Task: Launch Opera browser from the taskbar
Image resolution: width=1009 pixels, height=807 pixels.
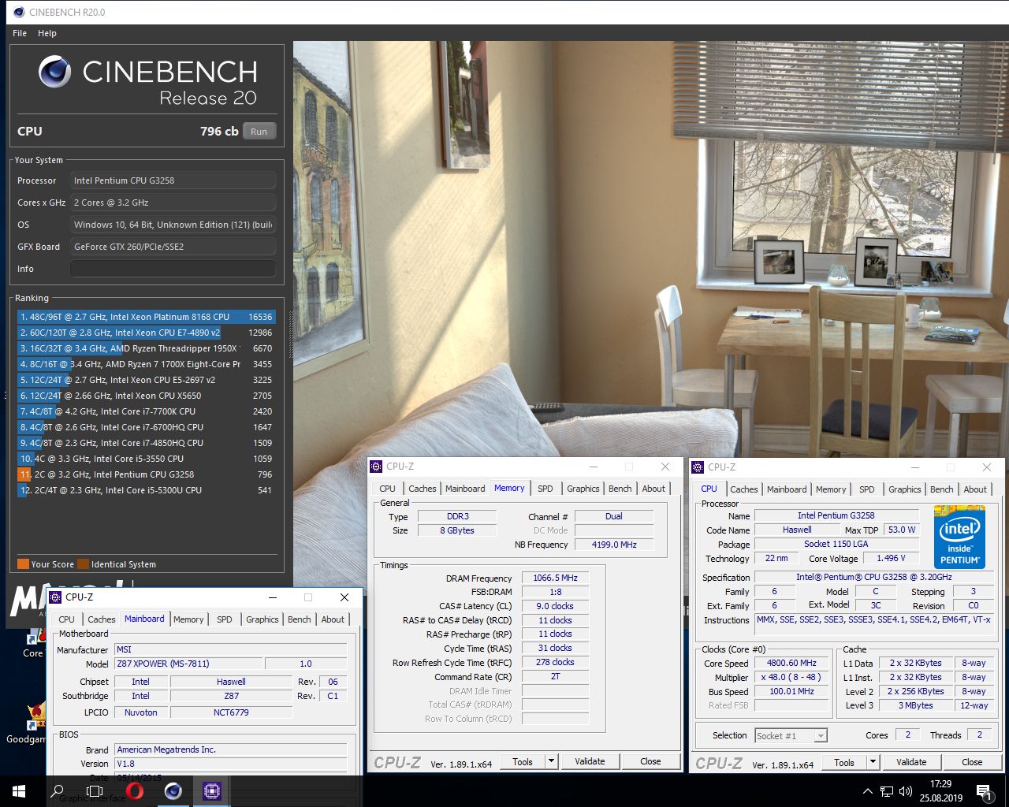Action: 134,791
